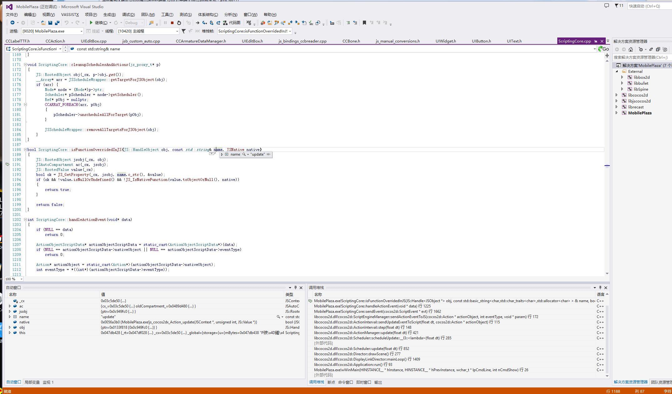This screenshot has height=394, width=672.
Task: Click the feedback speech bubble icon
Action: click(606, 6)
